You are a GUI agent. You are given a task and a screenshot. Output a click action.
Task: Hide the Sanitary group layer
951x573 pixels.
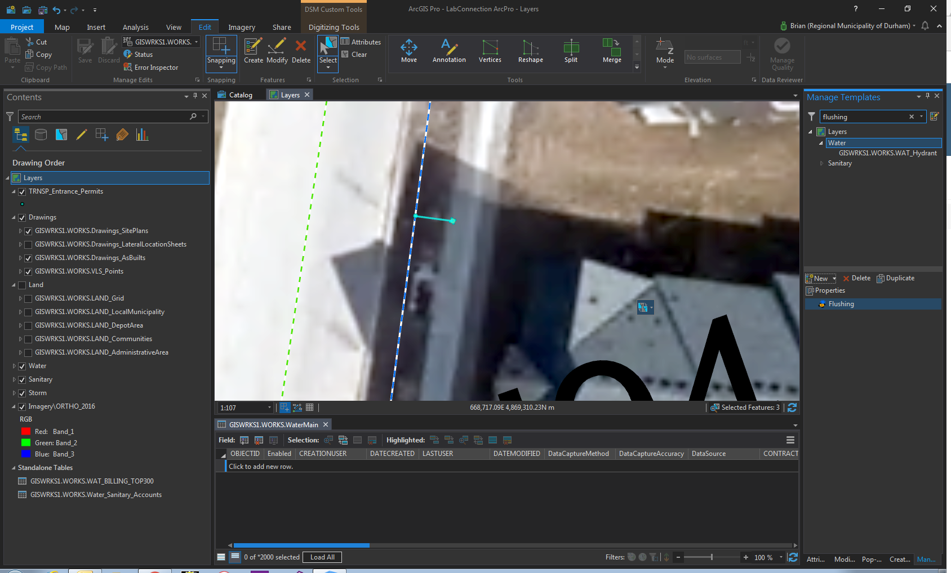pyautogui.click(x=23, y=380)
